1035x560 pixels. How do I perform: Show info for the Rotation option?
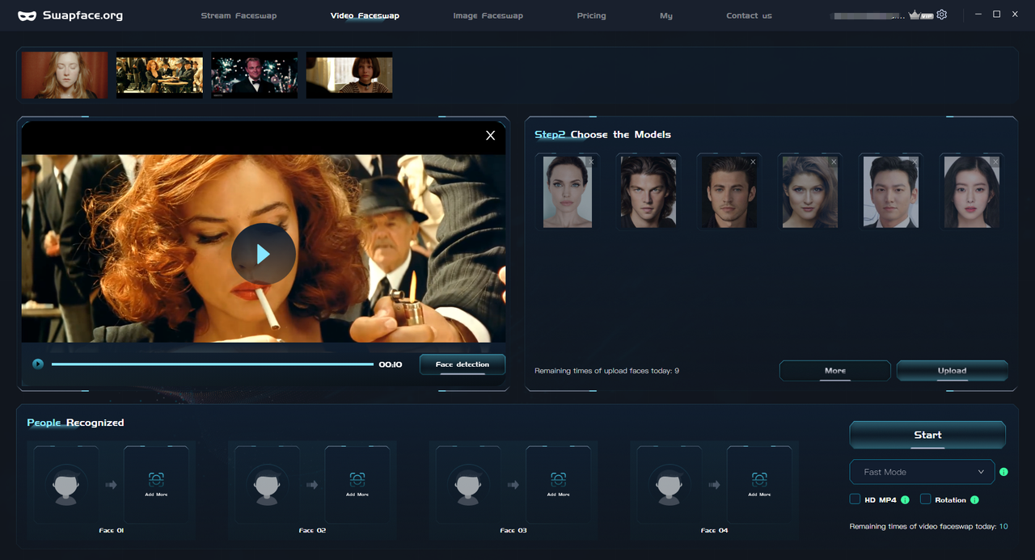(974, 500)
